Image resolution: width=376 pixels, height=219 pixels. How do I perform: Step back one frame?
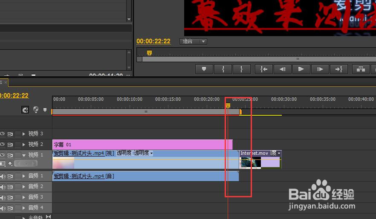click(283, 69)
